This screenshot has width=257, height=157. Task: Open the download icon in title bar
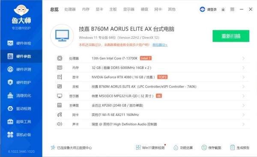pyautogui.click(x=223, y=9)
